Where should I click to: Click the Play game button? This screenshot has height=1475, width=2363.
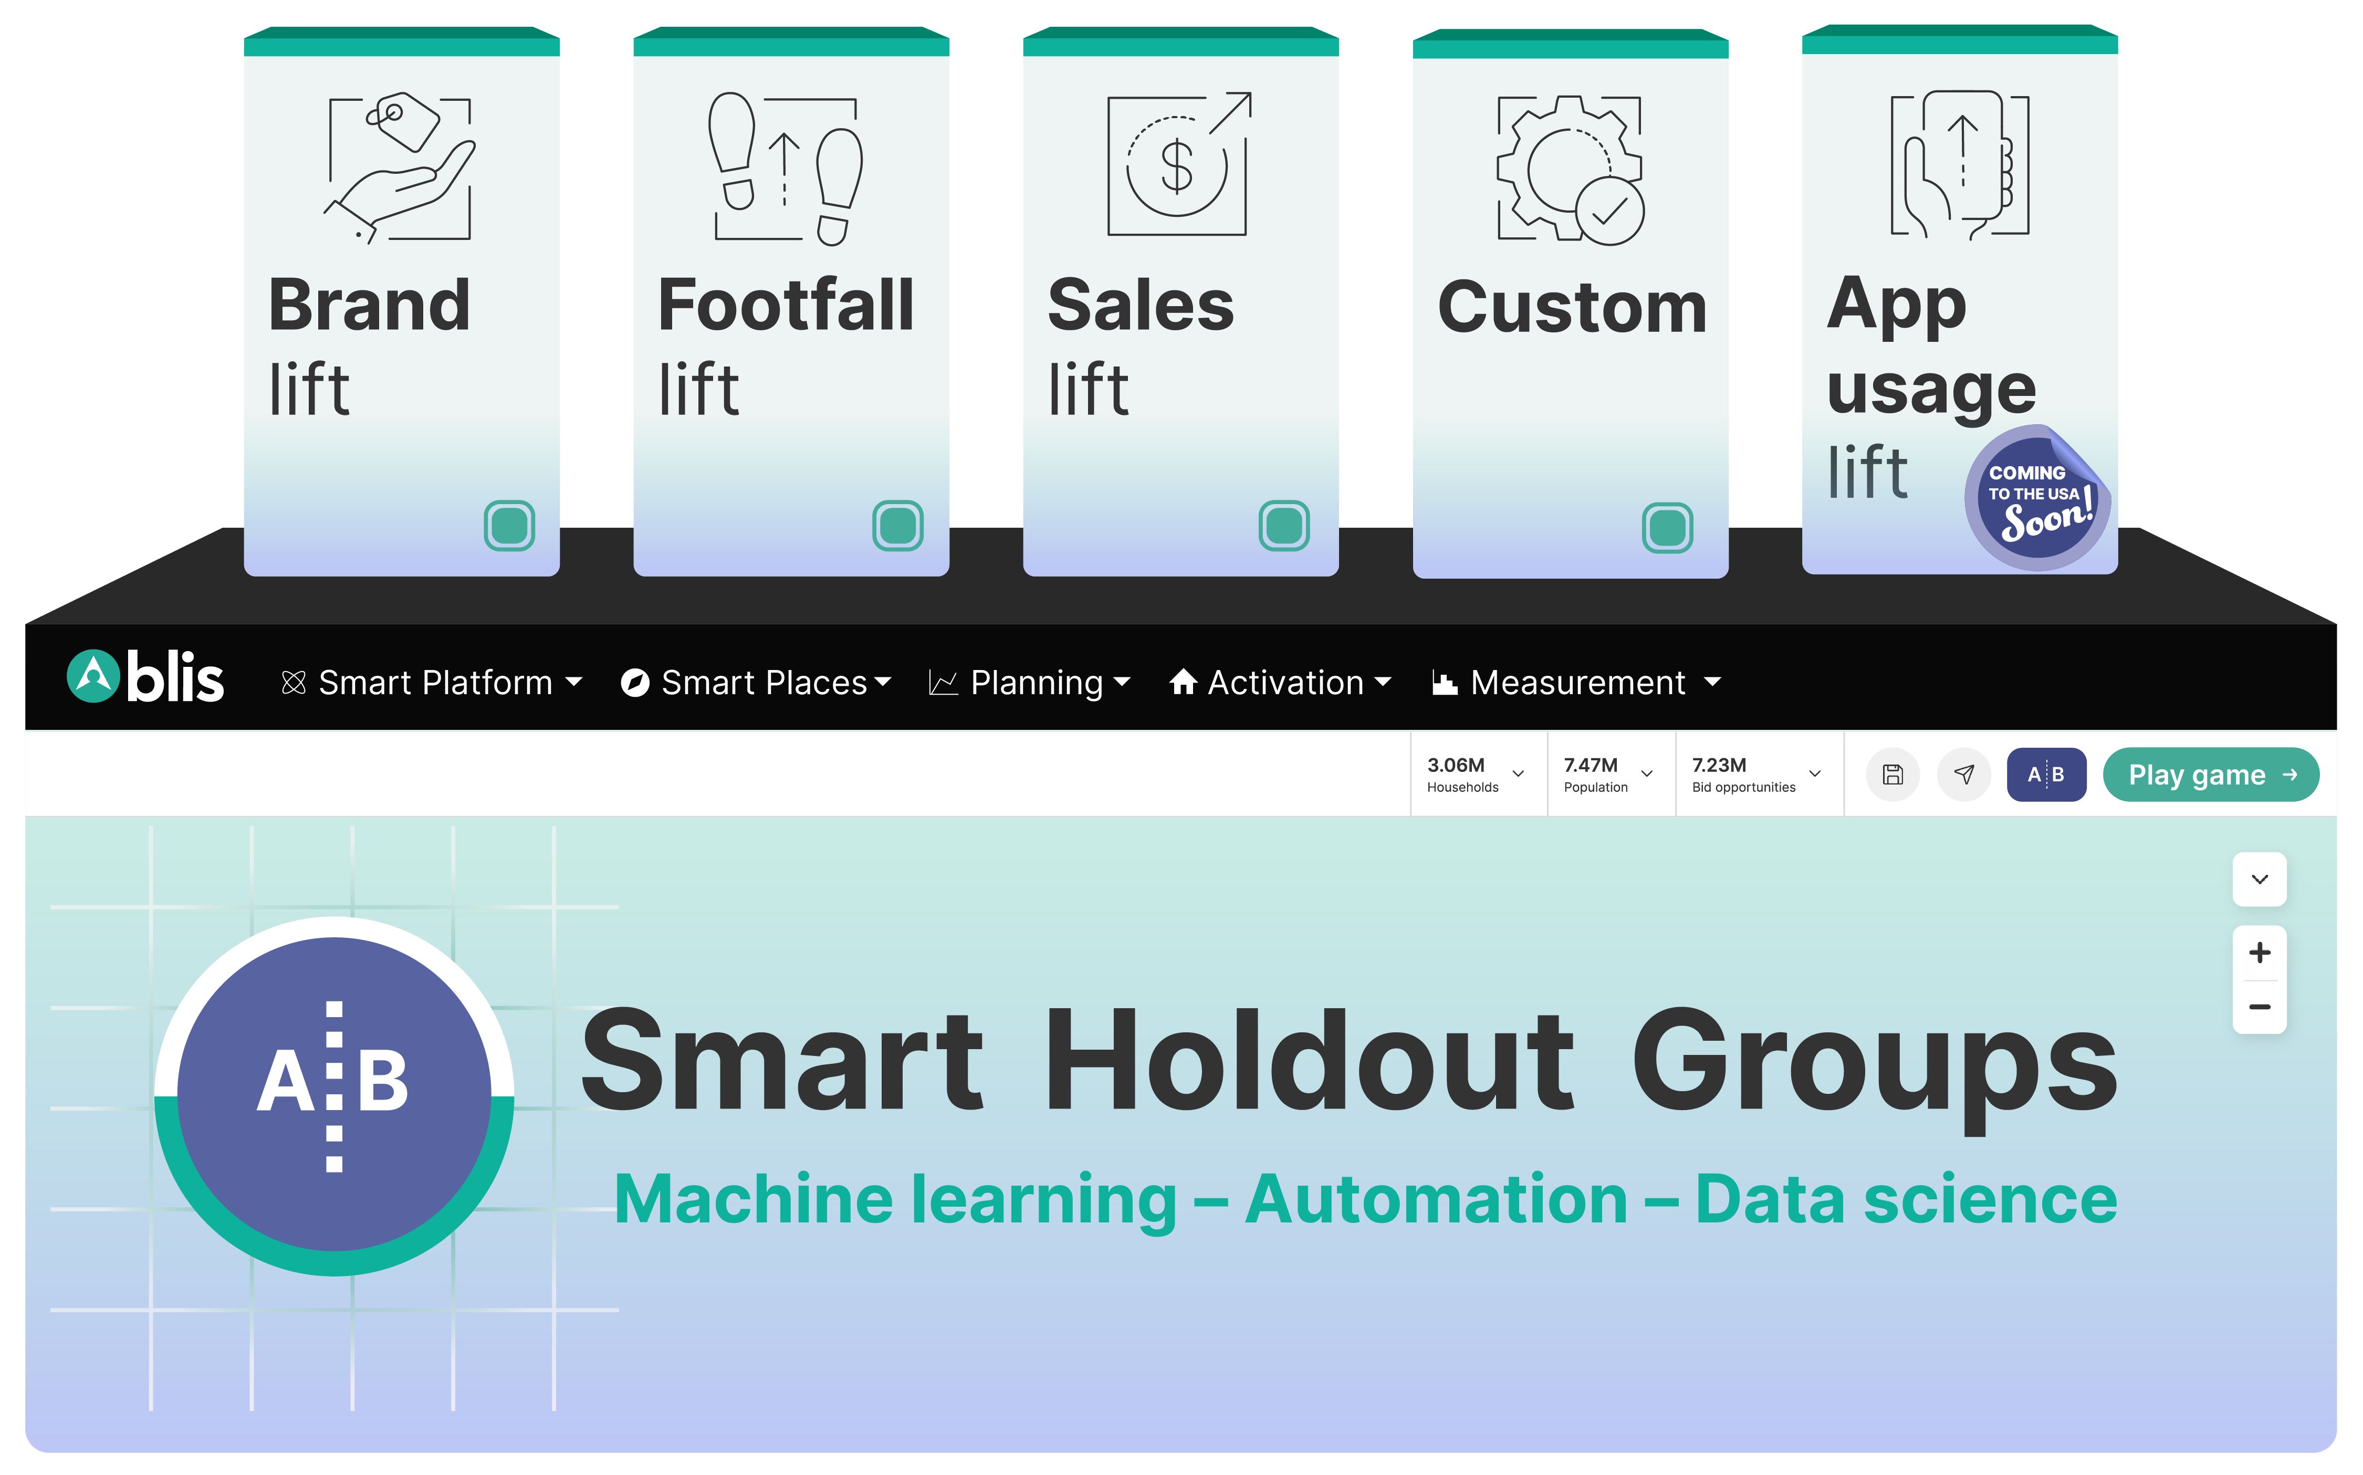(2211, 775)
